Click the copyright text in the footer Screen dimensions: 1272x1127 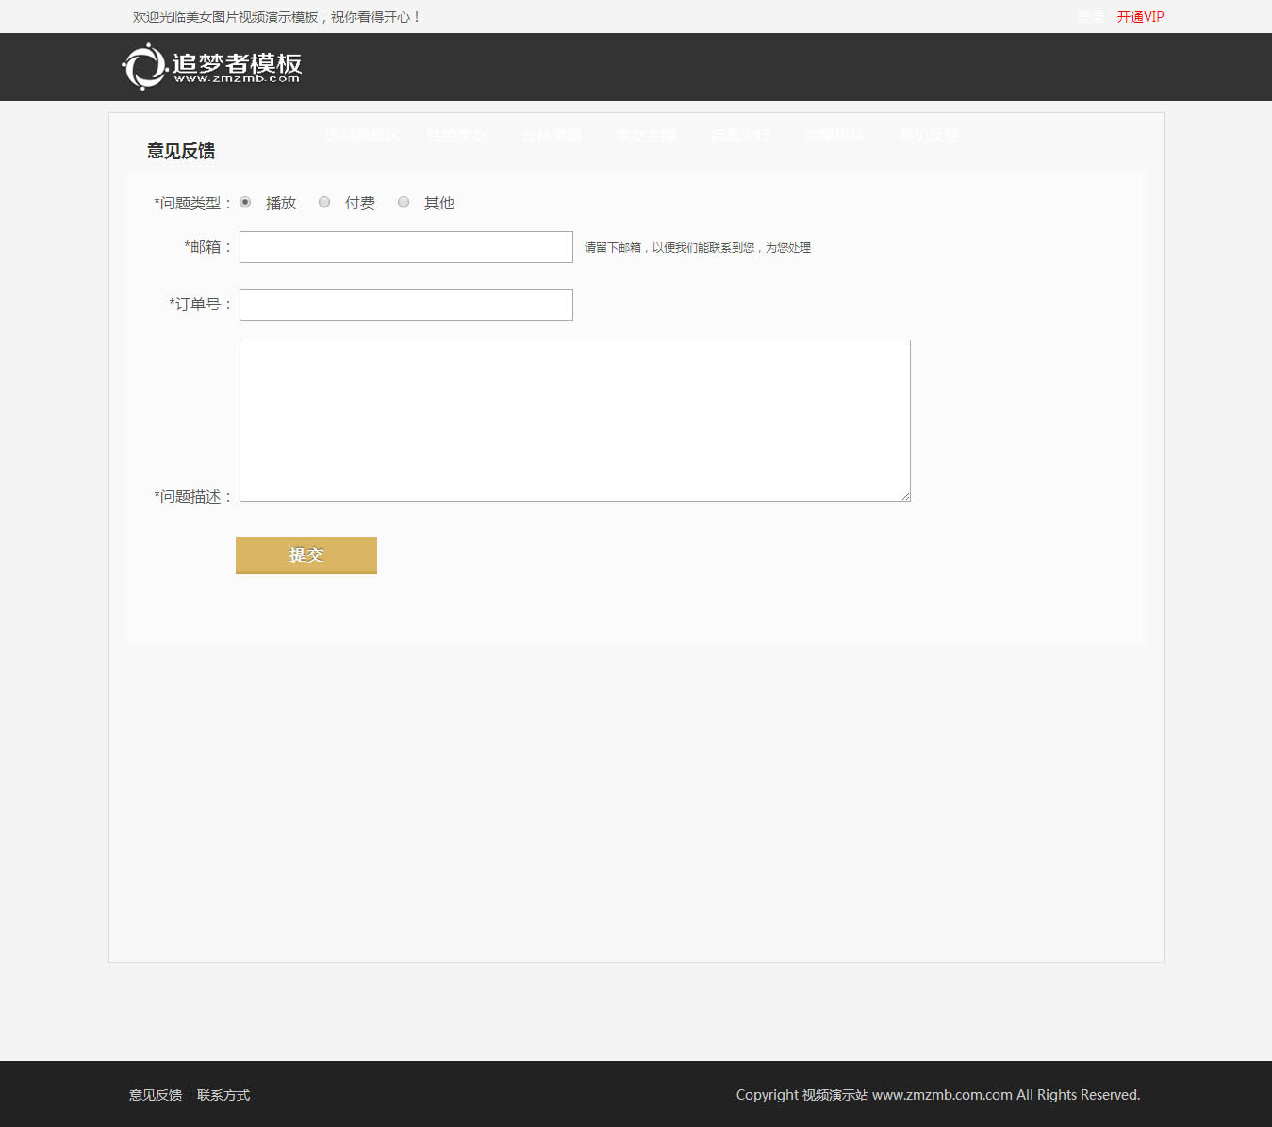click(x=937, y=1095)
